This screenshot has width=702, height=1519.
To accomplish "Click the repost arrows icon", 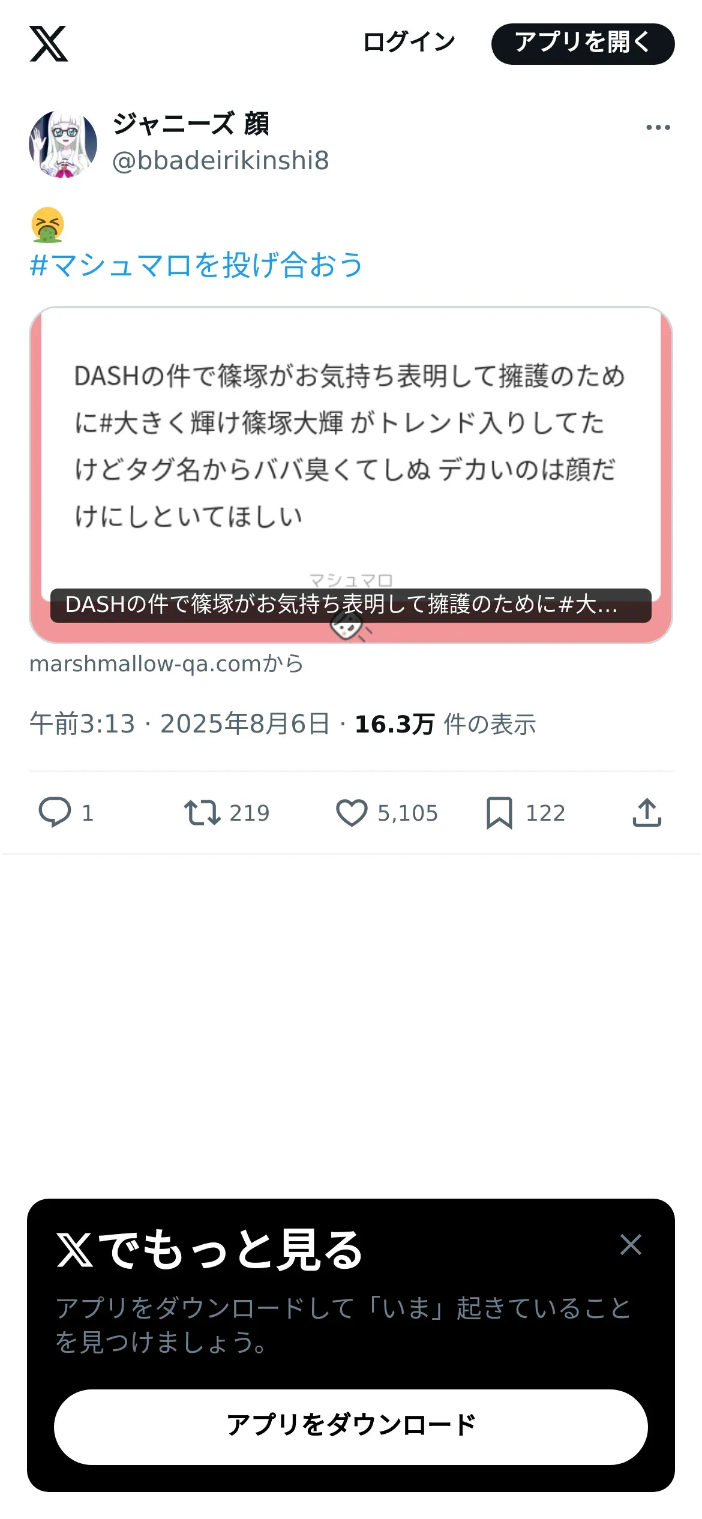I will pos(202,813).
